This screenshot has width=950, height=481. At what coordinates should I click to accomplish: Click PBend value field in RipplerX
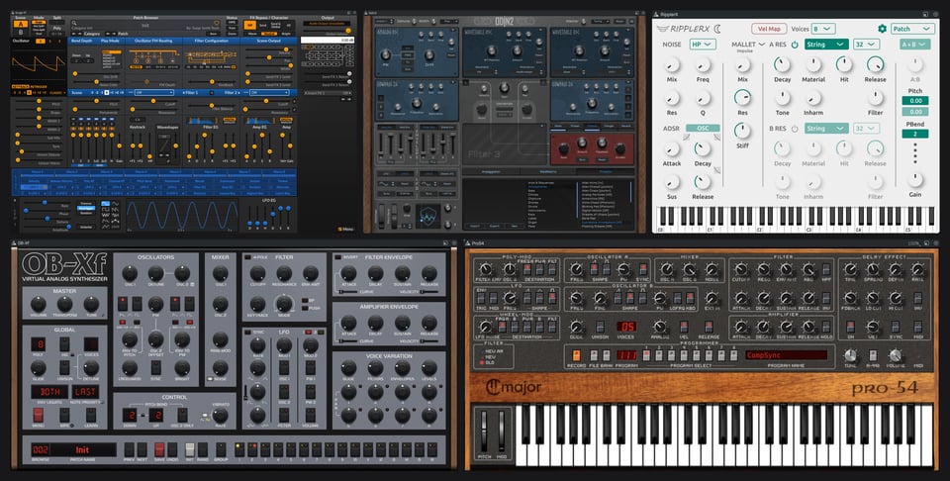click(x=914, y=134)
